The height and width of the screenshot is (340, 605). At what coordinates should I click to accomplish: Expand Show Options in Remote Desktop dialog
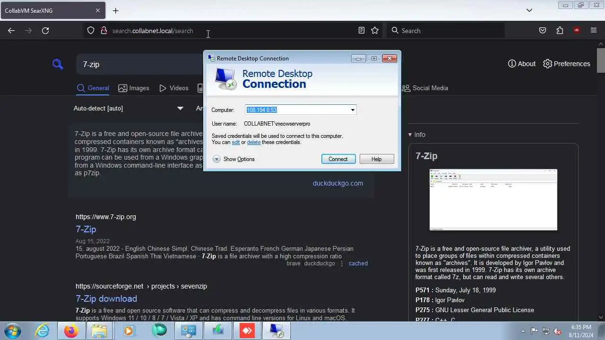tap(233, 159)
